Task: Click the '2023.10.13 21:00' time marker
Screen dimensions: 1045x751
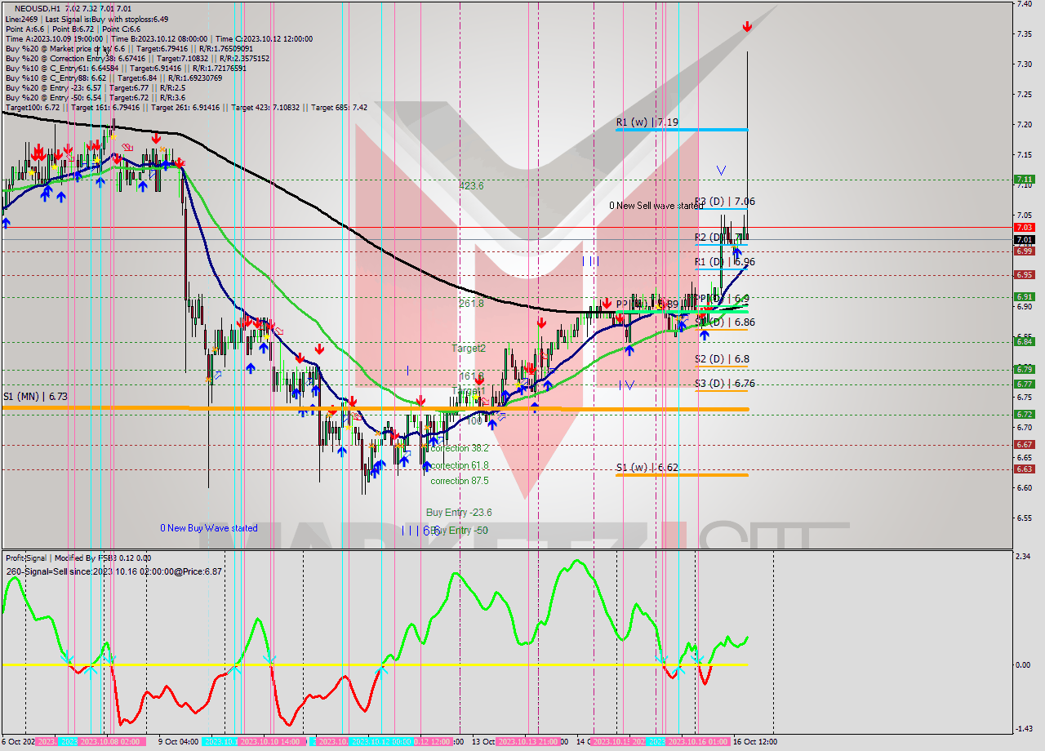Action: pyautogui.click(x=527, y=742)
